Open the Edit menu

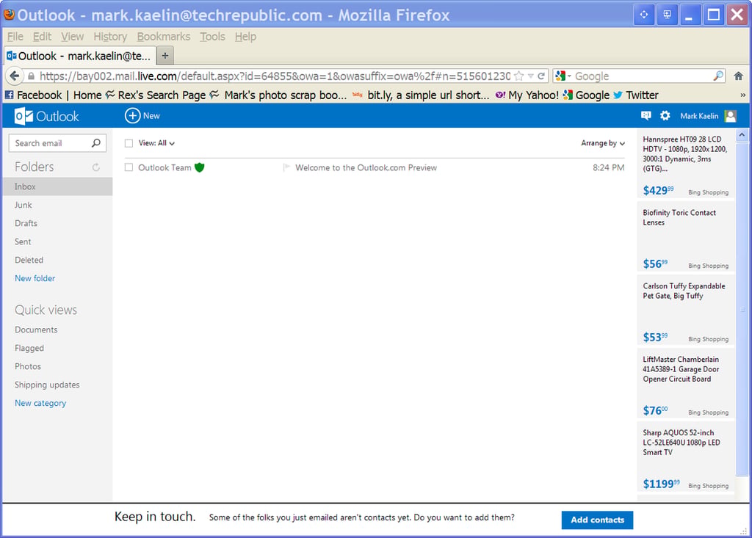click(42, 37)
